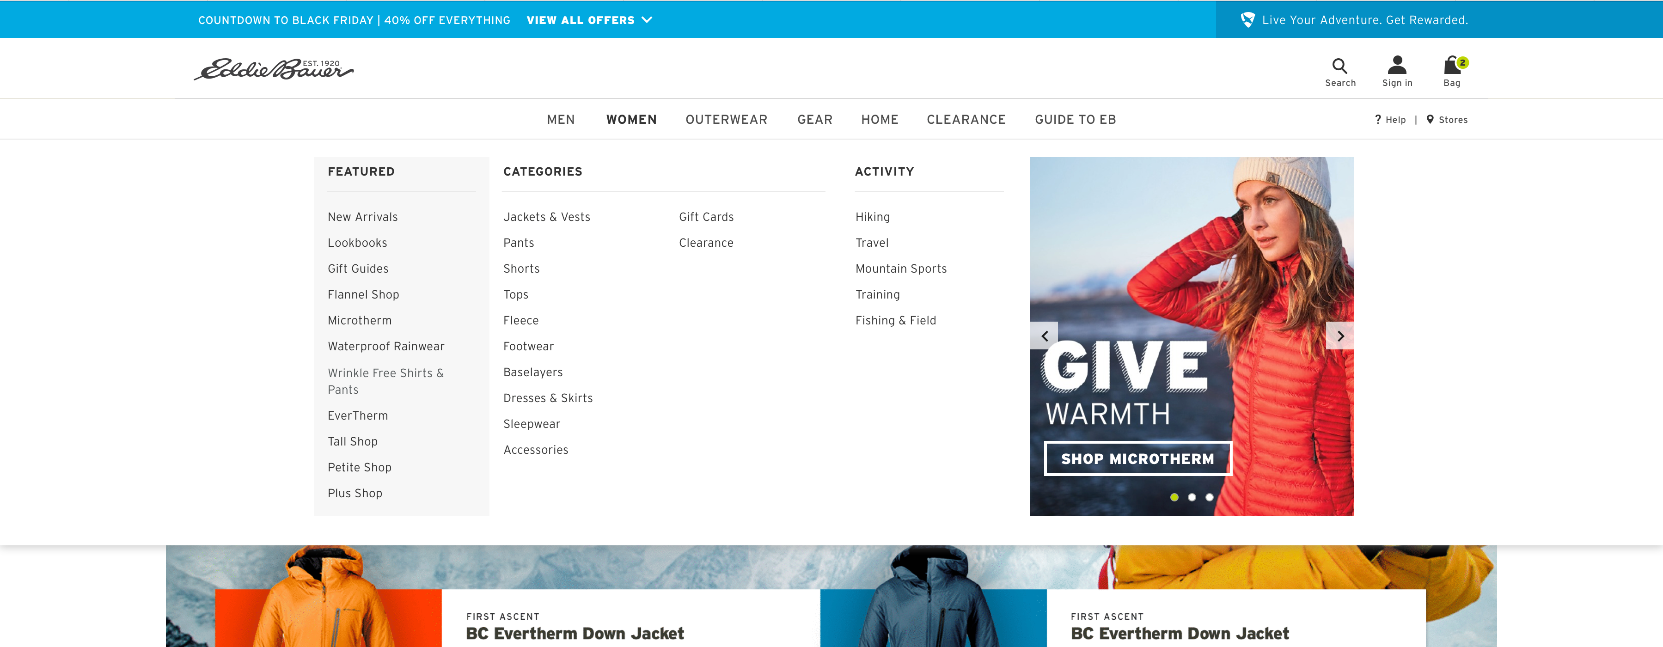The height and width of the screenshot is (647, 1663).
Task: Select the second carousel dot
Action: click(1192, 497)
